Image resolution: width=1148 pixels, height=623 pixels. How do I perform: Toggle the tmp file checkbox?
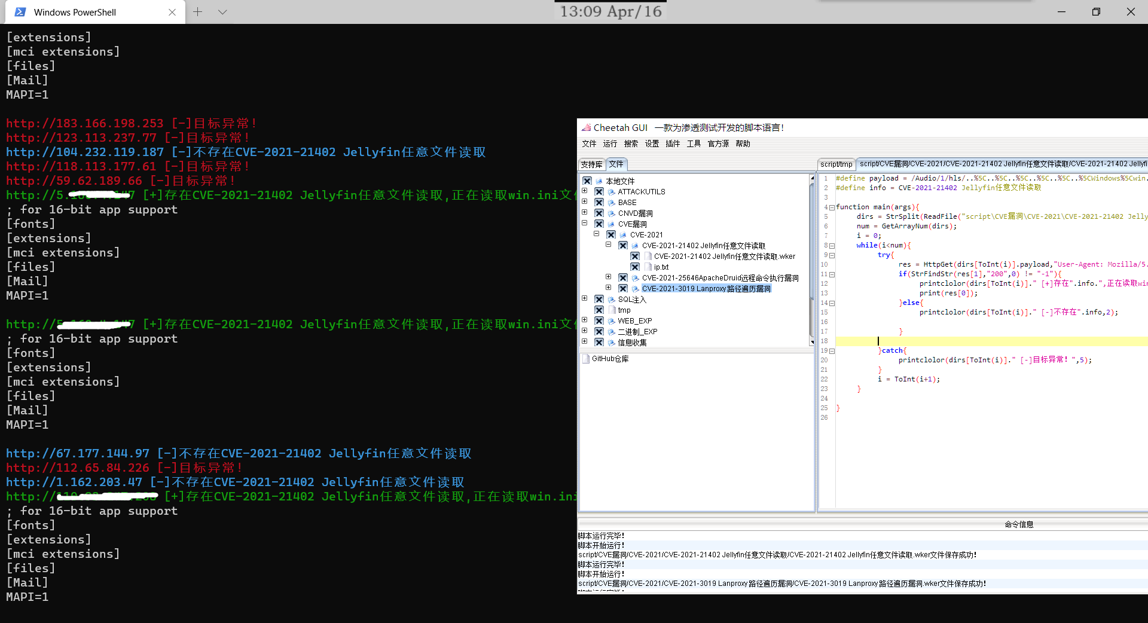599,310
